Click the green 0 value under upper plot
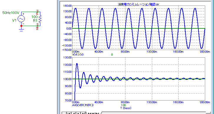The image size is (214, 114). click(112, 54)
